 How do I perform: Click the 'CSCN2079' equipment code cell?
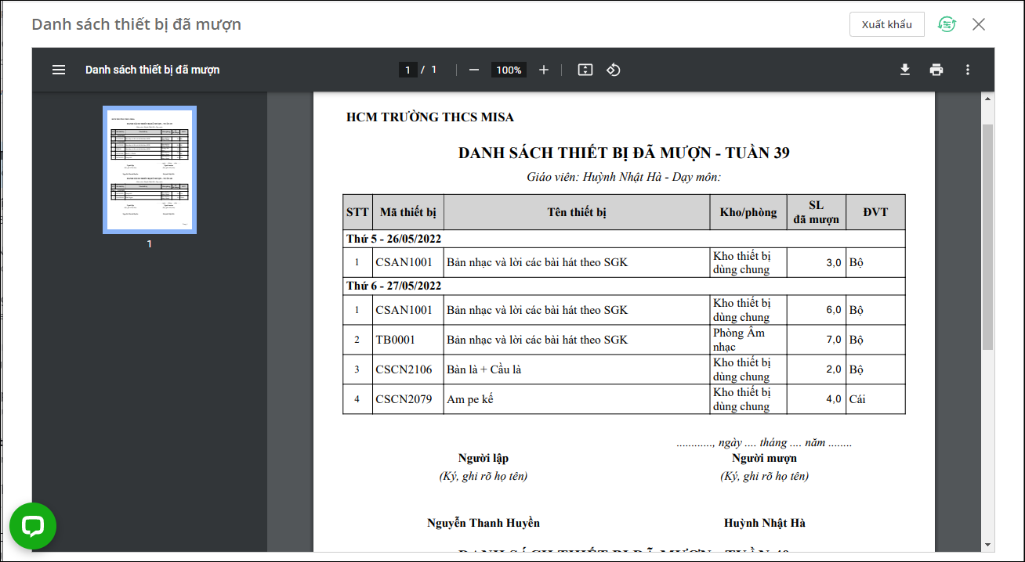pyautogui.click(x=408, y=399)
